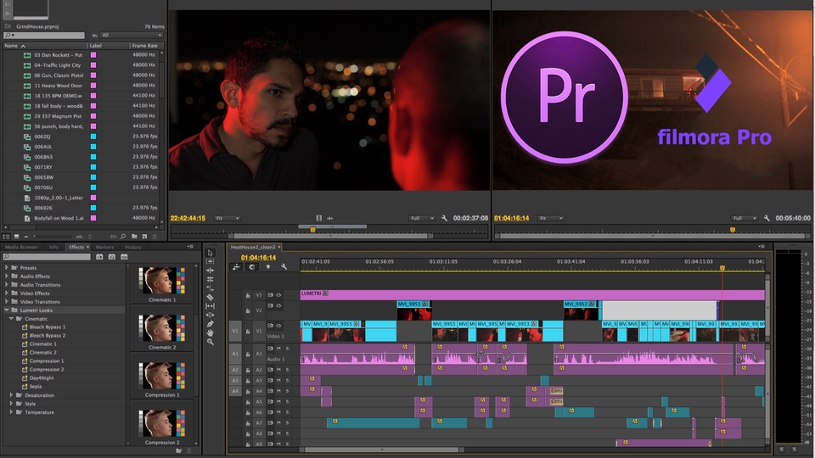Select the Slide tool
The image size is (815, 458).
pos(210,315)
